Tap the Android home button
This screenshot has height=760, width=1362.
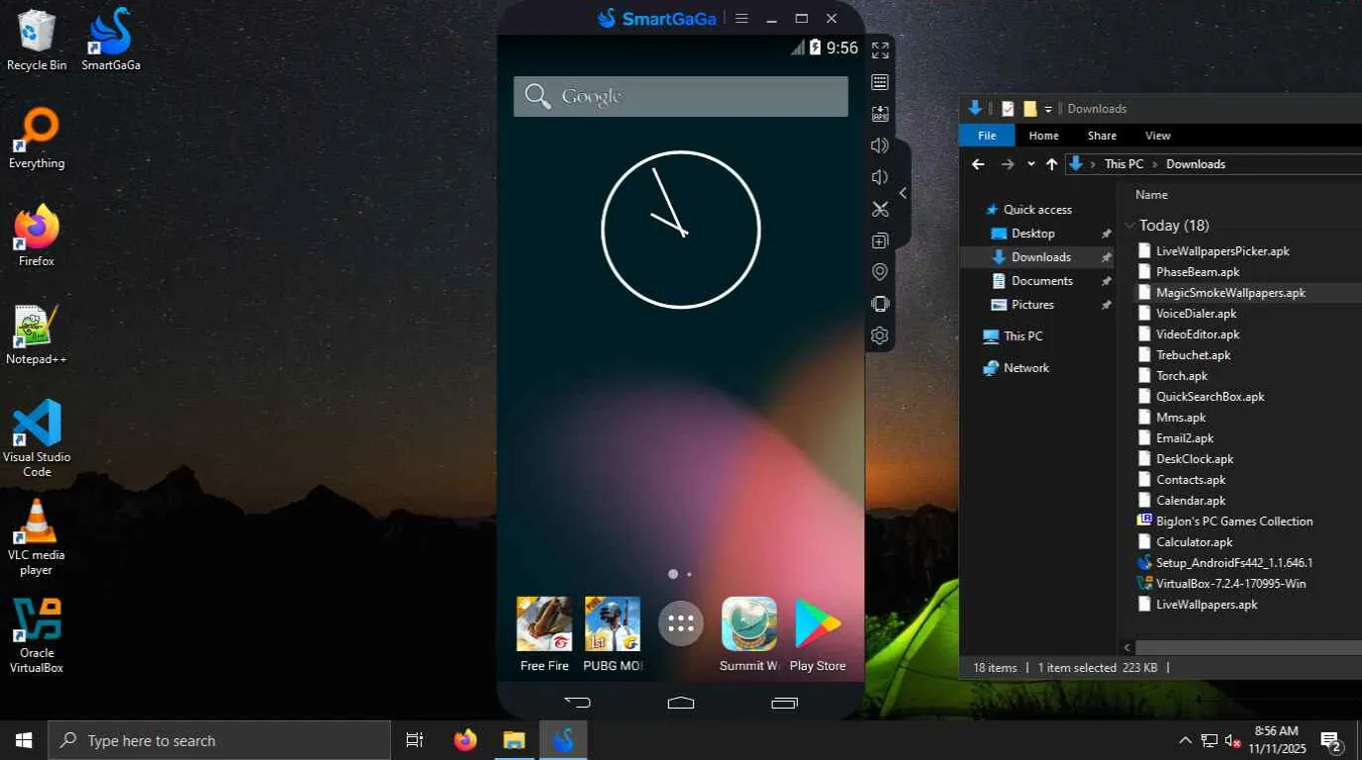tap(681, 703)
